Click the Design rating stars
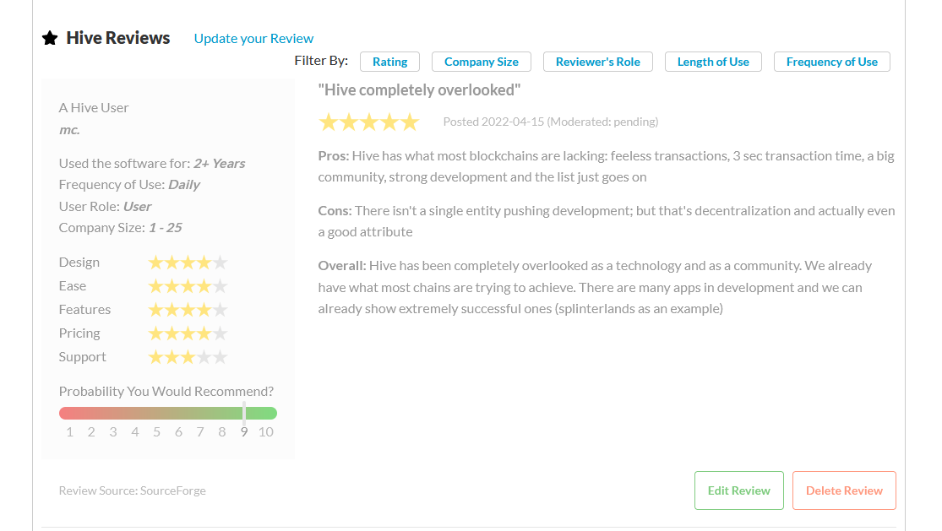The height and width of the screenshot is (531, 942). [188, 263]
